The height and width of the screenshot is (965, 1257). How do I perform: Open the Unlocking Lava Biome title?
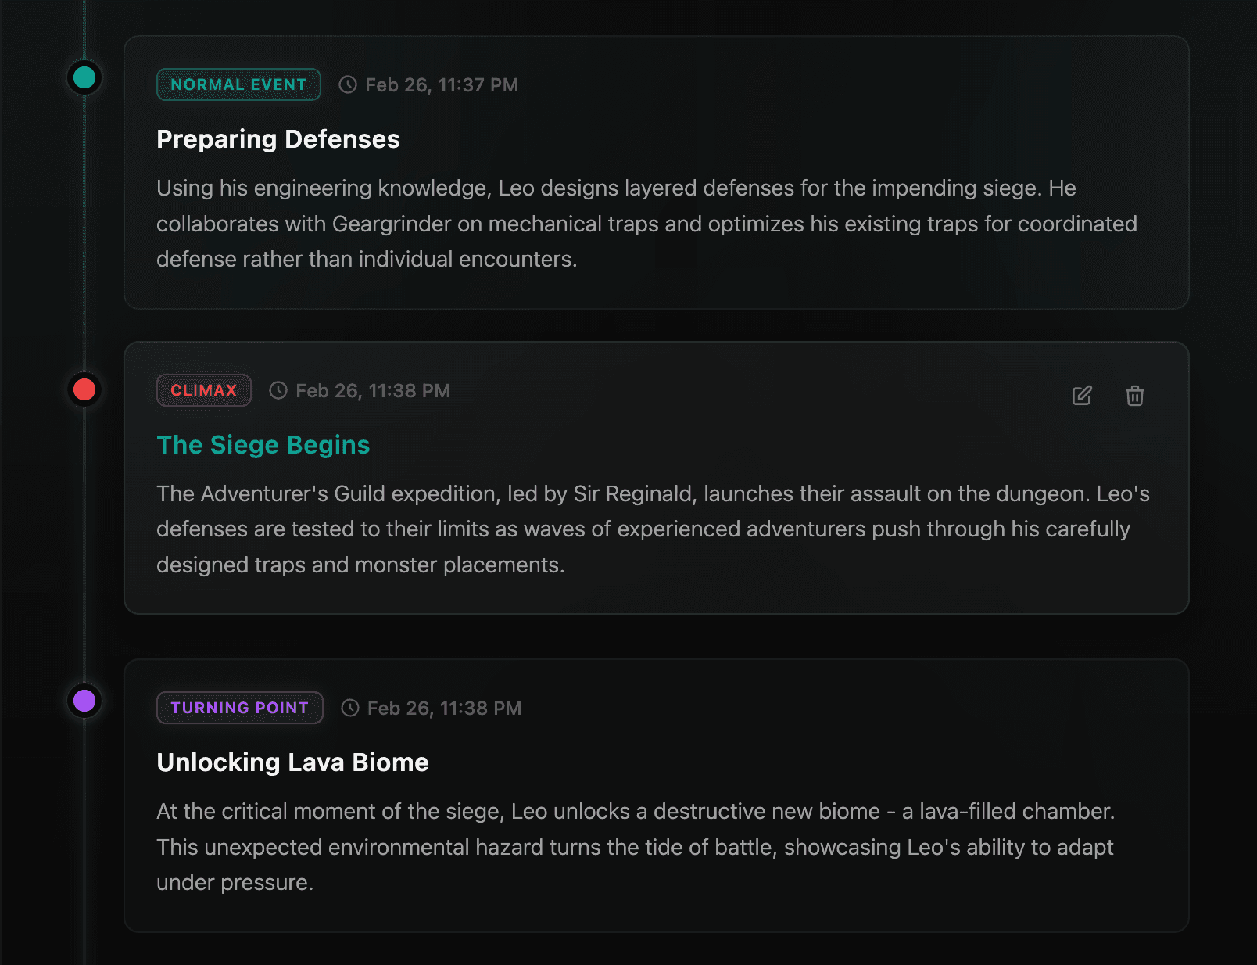coord(292,762)
